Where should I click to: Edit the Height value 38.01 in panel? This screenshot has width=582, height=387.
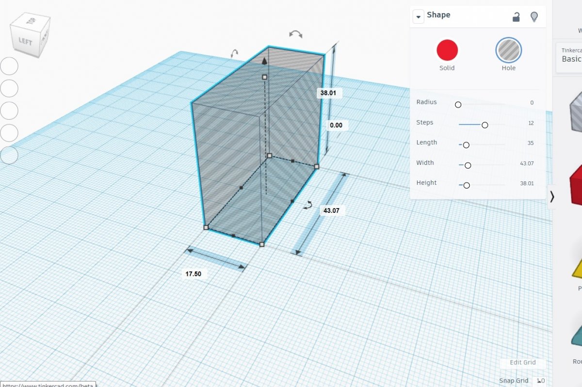(x=527, y=183)
